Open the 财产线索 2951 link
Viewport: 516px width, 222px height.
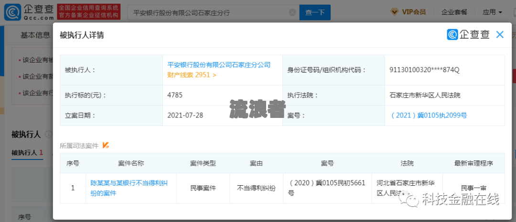192,75
